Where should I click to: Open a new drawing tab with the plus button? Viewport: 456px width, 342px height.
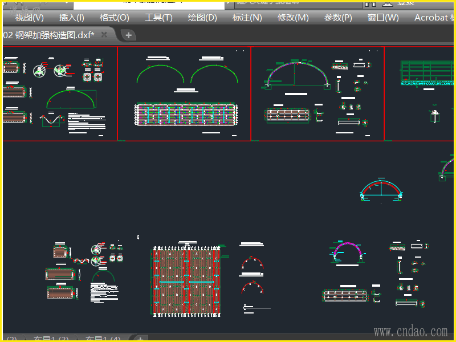(x=128, y=35)
